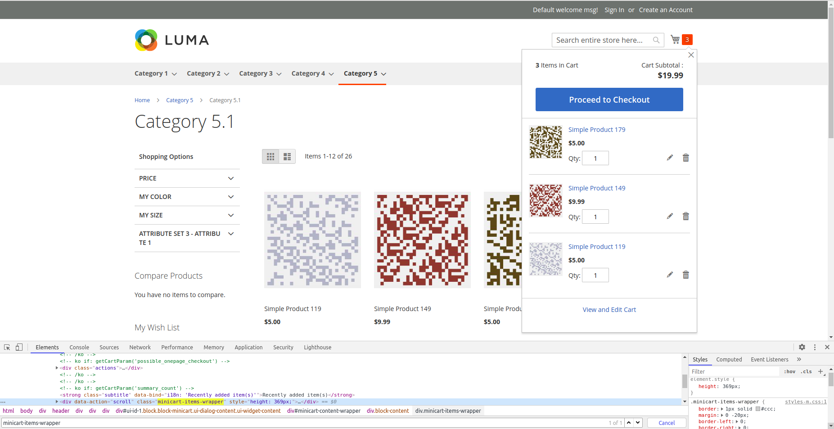The image size is (834, 429).
Task: Open Category 3 menu
Action: point(260,73)
